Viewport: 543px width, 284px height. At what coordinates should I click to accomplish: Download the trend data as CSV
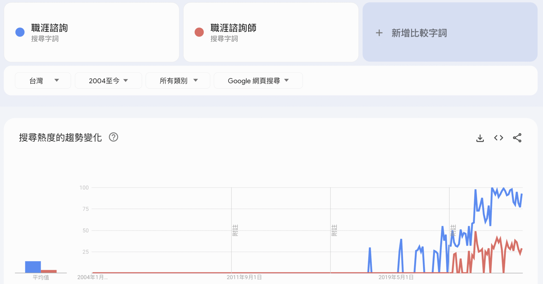click(480, 138)
